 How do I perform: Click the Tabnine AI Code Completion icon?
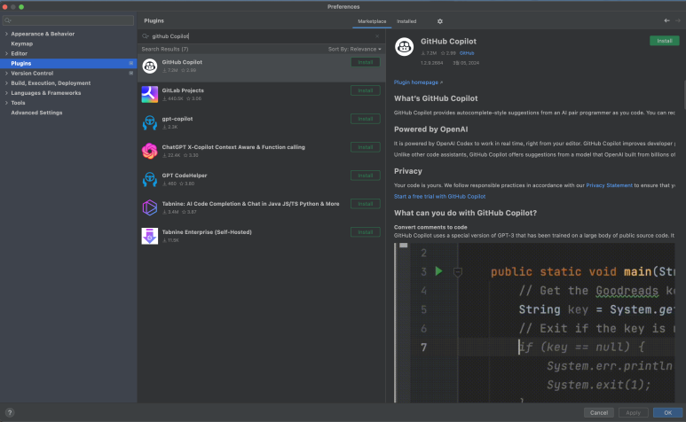point(150,208)
